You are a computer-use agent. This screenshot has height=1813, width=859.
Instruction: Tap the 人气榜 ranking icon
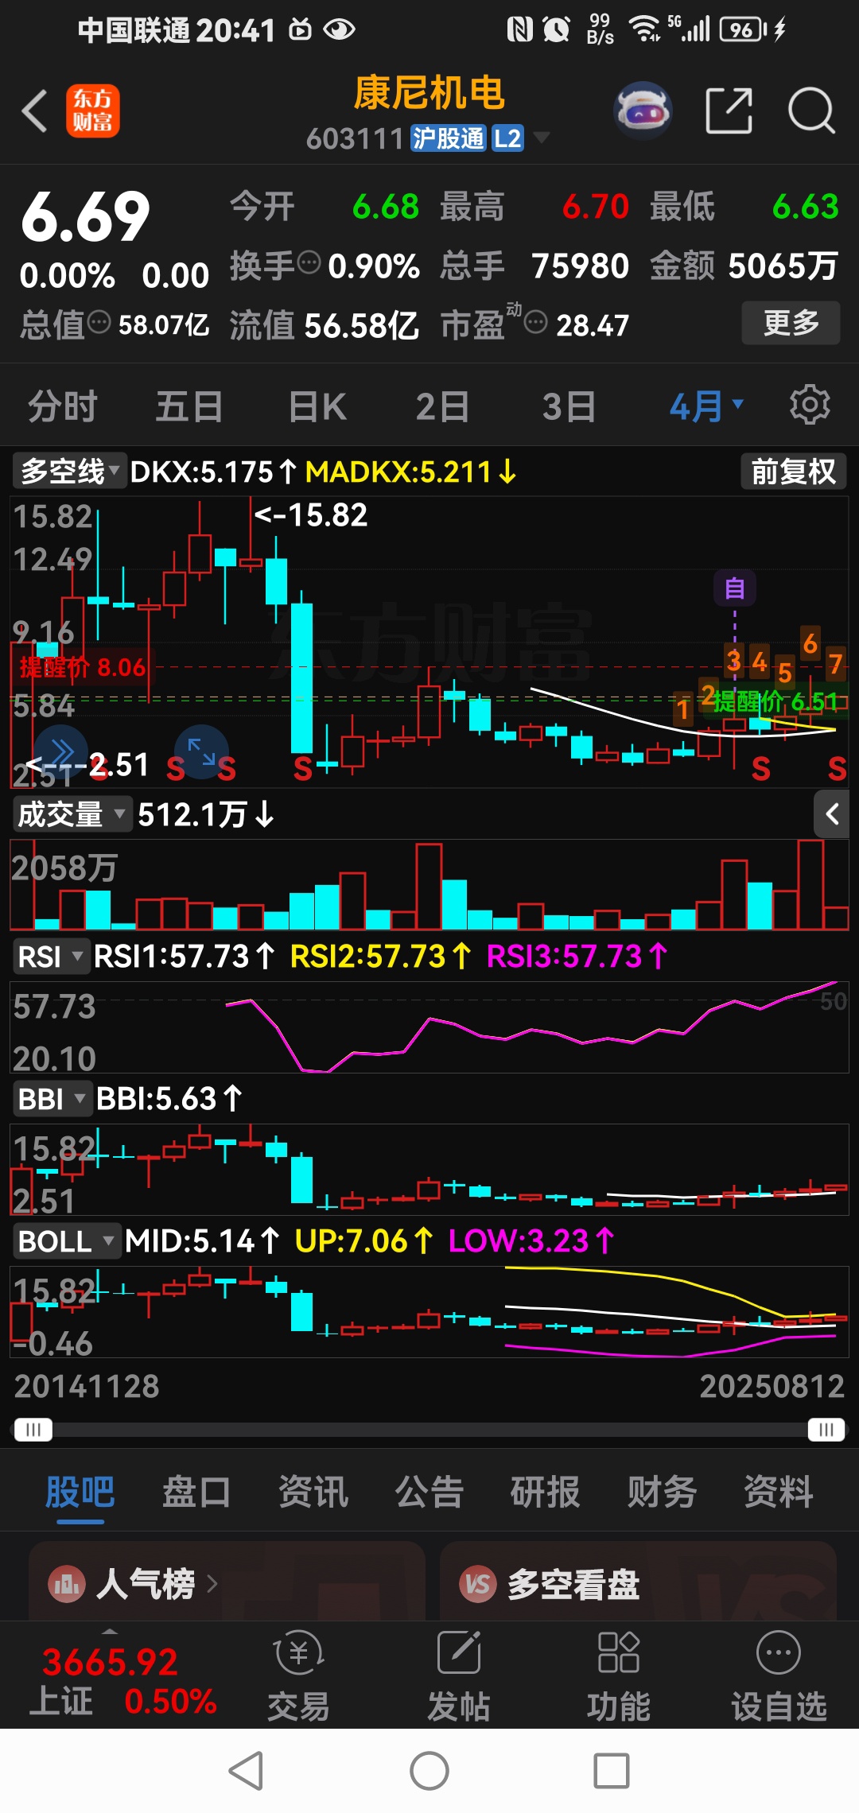pos(66,1584)
